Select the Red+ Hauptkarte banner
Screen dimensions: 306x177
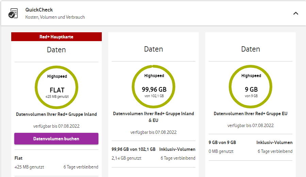tap(57, 37)
